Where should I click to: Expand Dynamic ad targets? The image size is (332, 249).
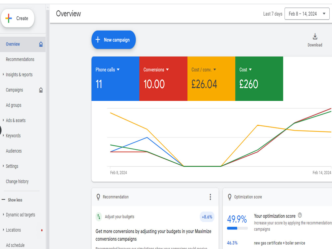tap(3, 215)
